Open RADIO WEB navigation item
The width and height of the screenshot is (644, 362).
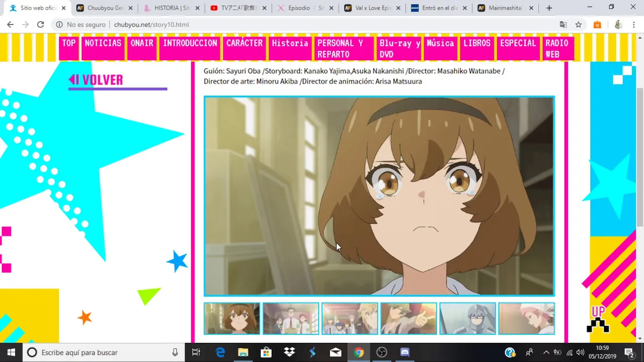(x=557, y=49)
